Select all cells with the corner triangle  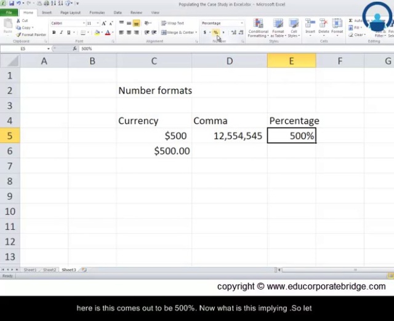click(10, 61)
